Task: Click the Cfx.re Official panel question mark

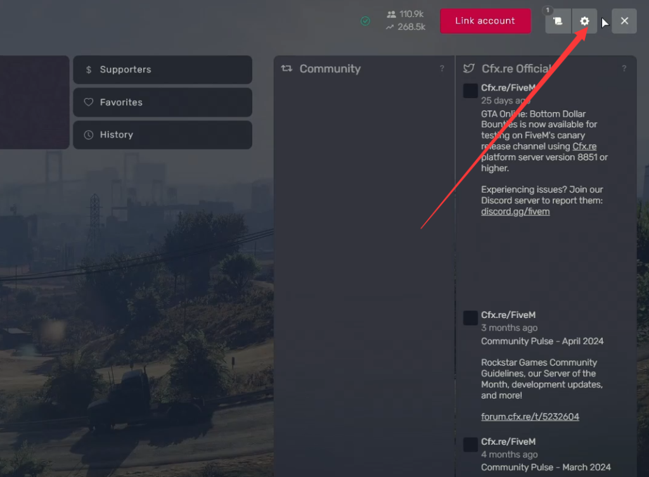Action: coord(624,68)
